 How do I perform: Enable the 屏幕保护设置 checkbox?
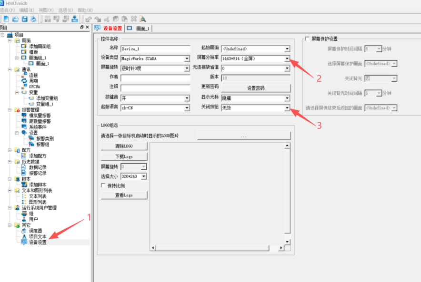point(307,39)
